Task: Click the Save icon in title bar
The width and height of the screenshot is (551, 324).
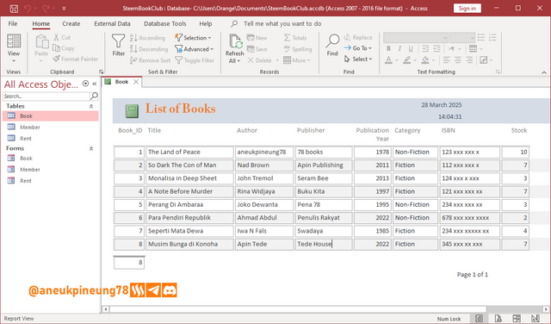Action: pyautogui.click(x=14, y=9)
